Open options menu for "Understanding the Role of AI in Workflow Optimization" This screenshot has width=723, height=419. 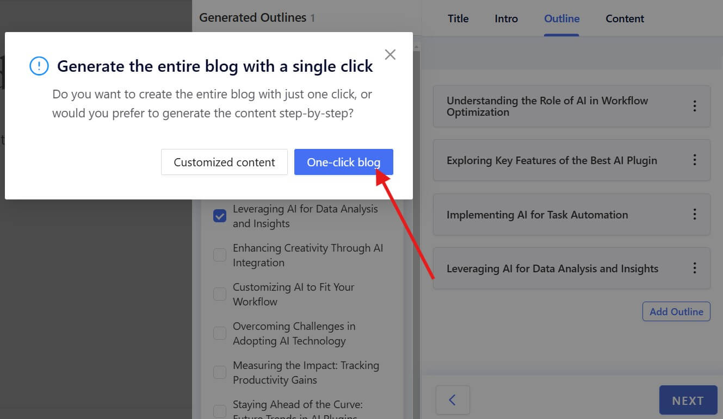click(695, 106)
